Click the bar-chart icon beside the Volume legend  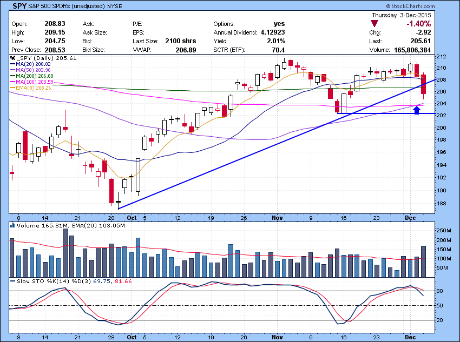point(12,225)
